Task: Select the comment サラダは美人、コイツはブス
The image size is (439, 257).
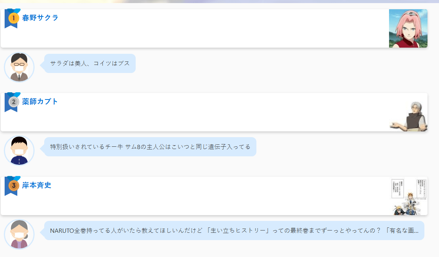Action: pyautogui.click(x=90, y=63)
